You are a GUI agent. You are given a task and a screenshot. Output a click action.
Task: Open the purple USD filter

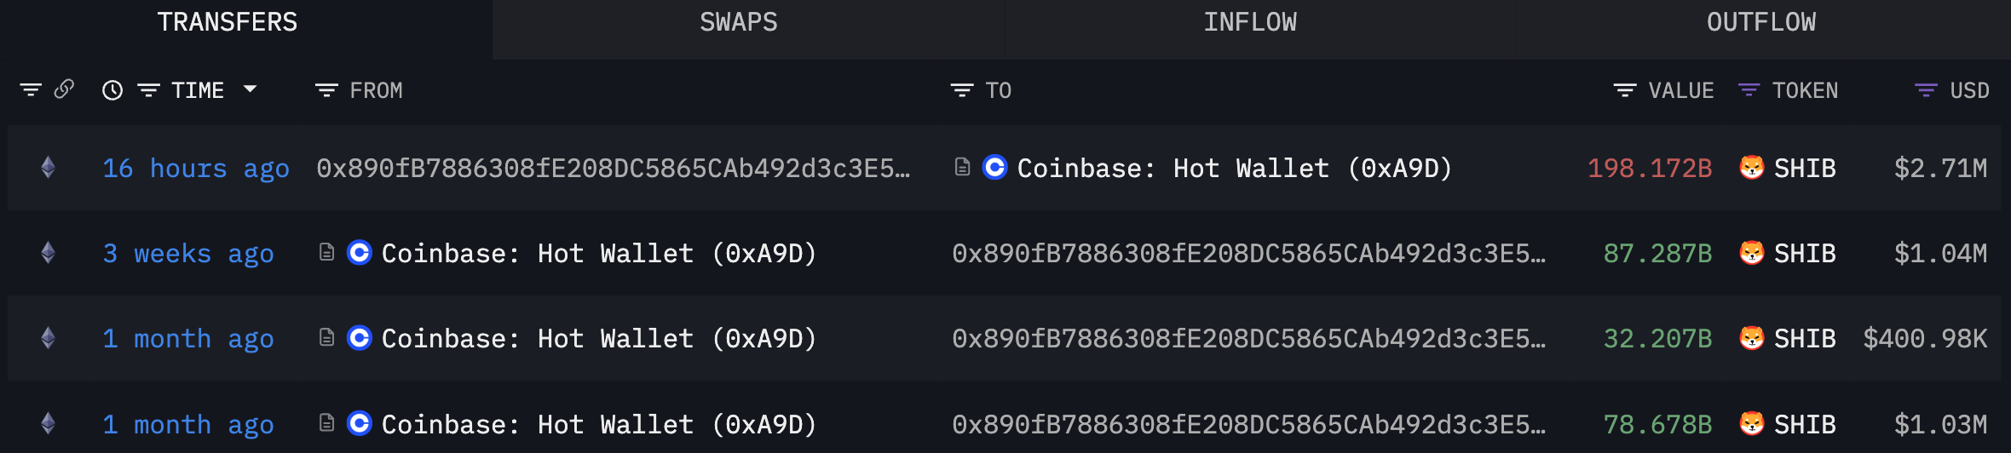[x=1926, y=90]
